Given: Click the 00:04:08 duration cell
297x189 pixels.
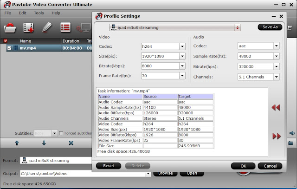Looking at the screenshot, I should (72, 48).
